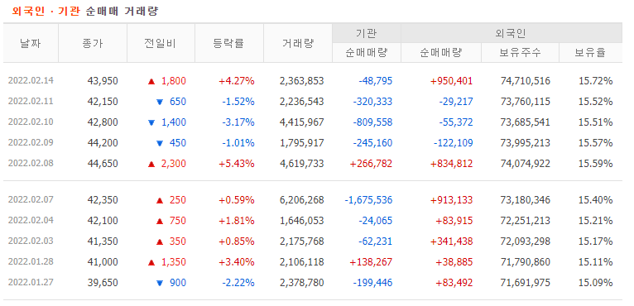
Task: Click holding ratio 15.09%
Action: click(x=596, y=283)
